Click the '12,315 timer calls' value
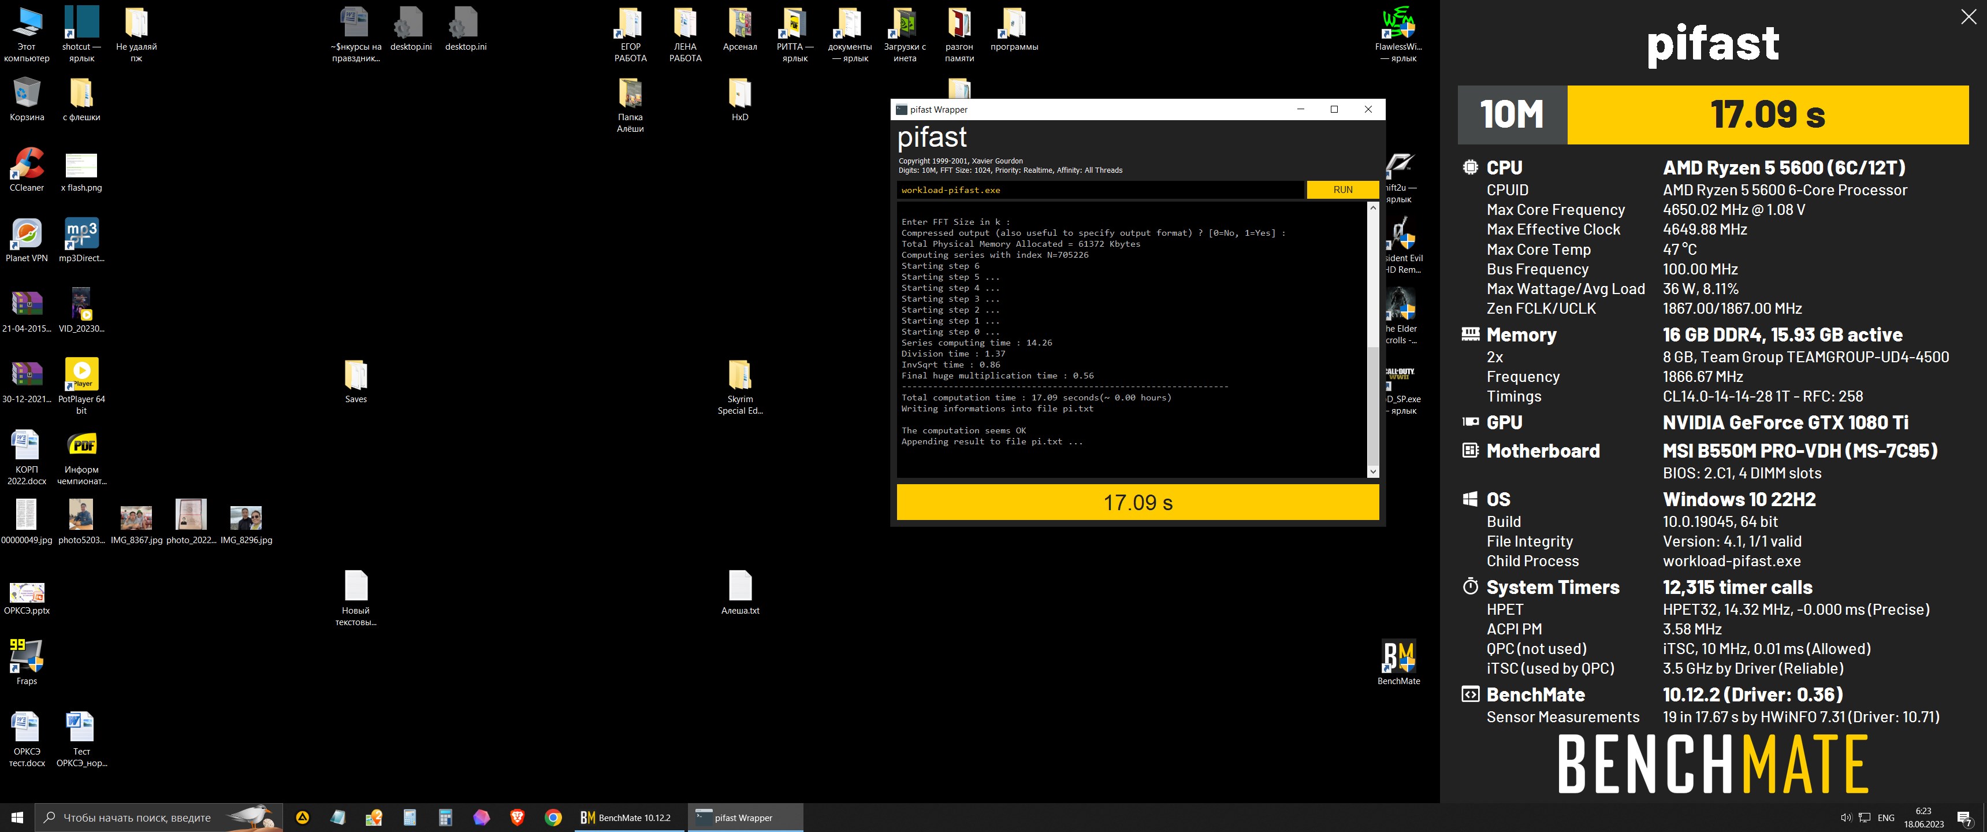The height and width of the screenshot is (832, 1987). (x=1737, y=588)
